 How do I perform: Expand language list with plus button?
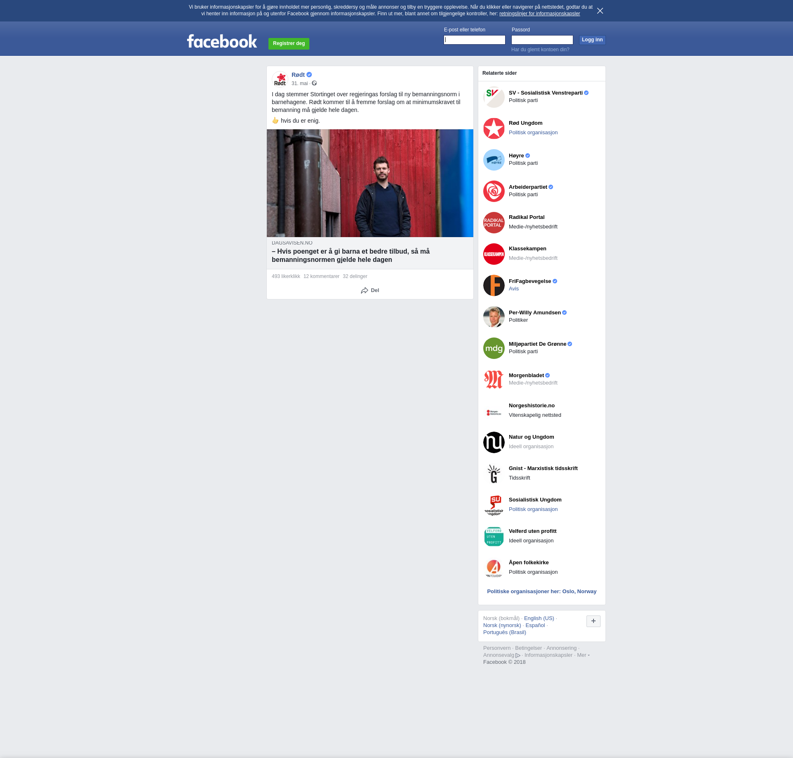pos(593,621)
